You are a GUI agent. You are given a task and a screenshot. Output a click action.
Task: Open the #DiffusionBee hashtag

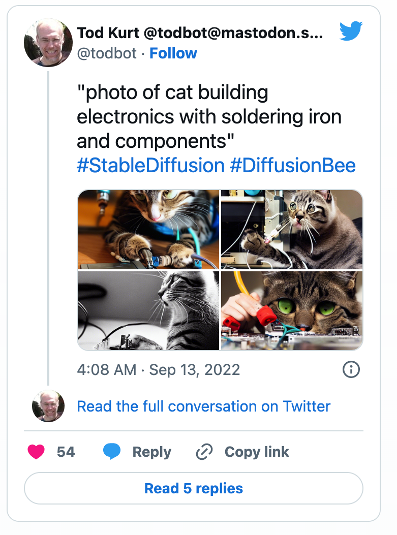(x=293, y=166)
